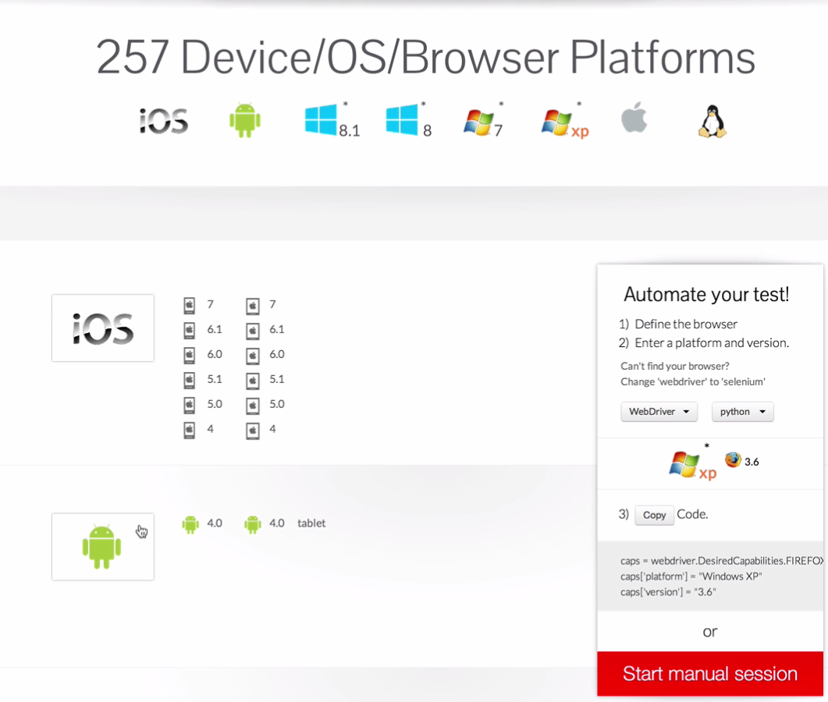
Task: Choose Android 4.0 phone option
Action: pyautogui.click(x=202, y=523)
